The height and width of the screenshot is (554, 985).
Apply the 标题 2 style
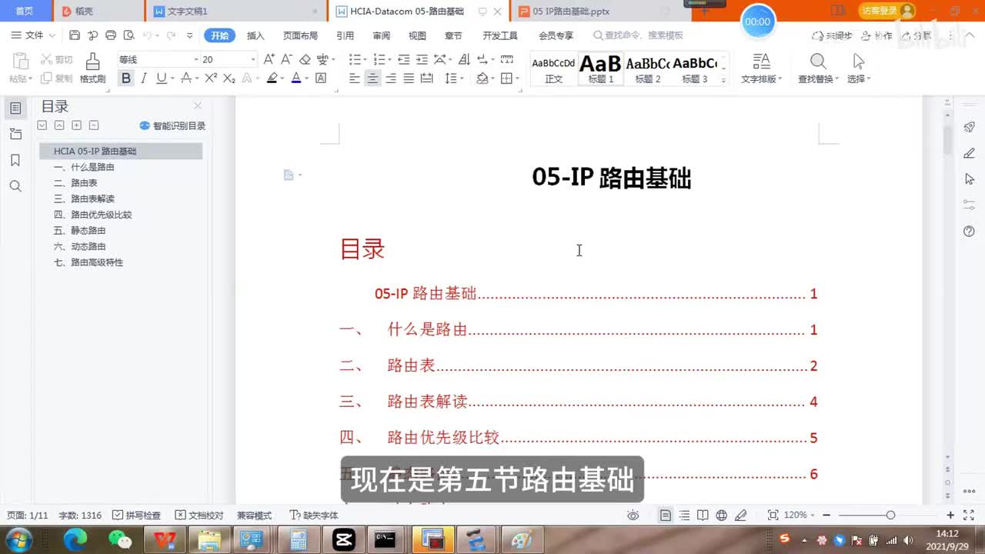[648, 68]
